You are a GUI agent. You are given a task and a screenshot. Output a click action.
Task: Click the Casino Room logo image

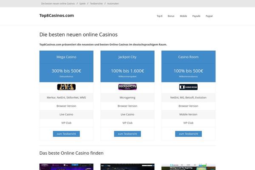coord(188,87)
